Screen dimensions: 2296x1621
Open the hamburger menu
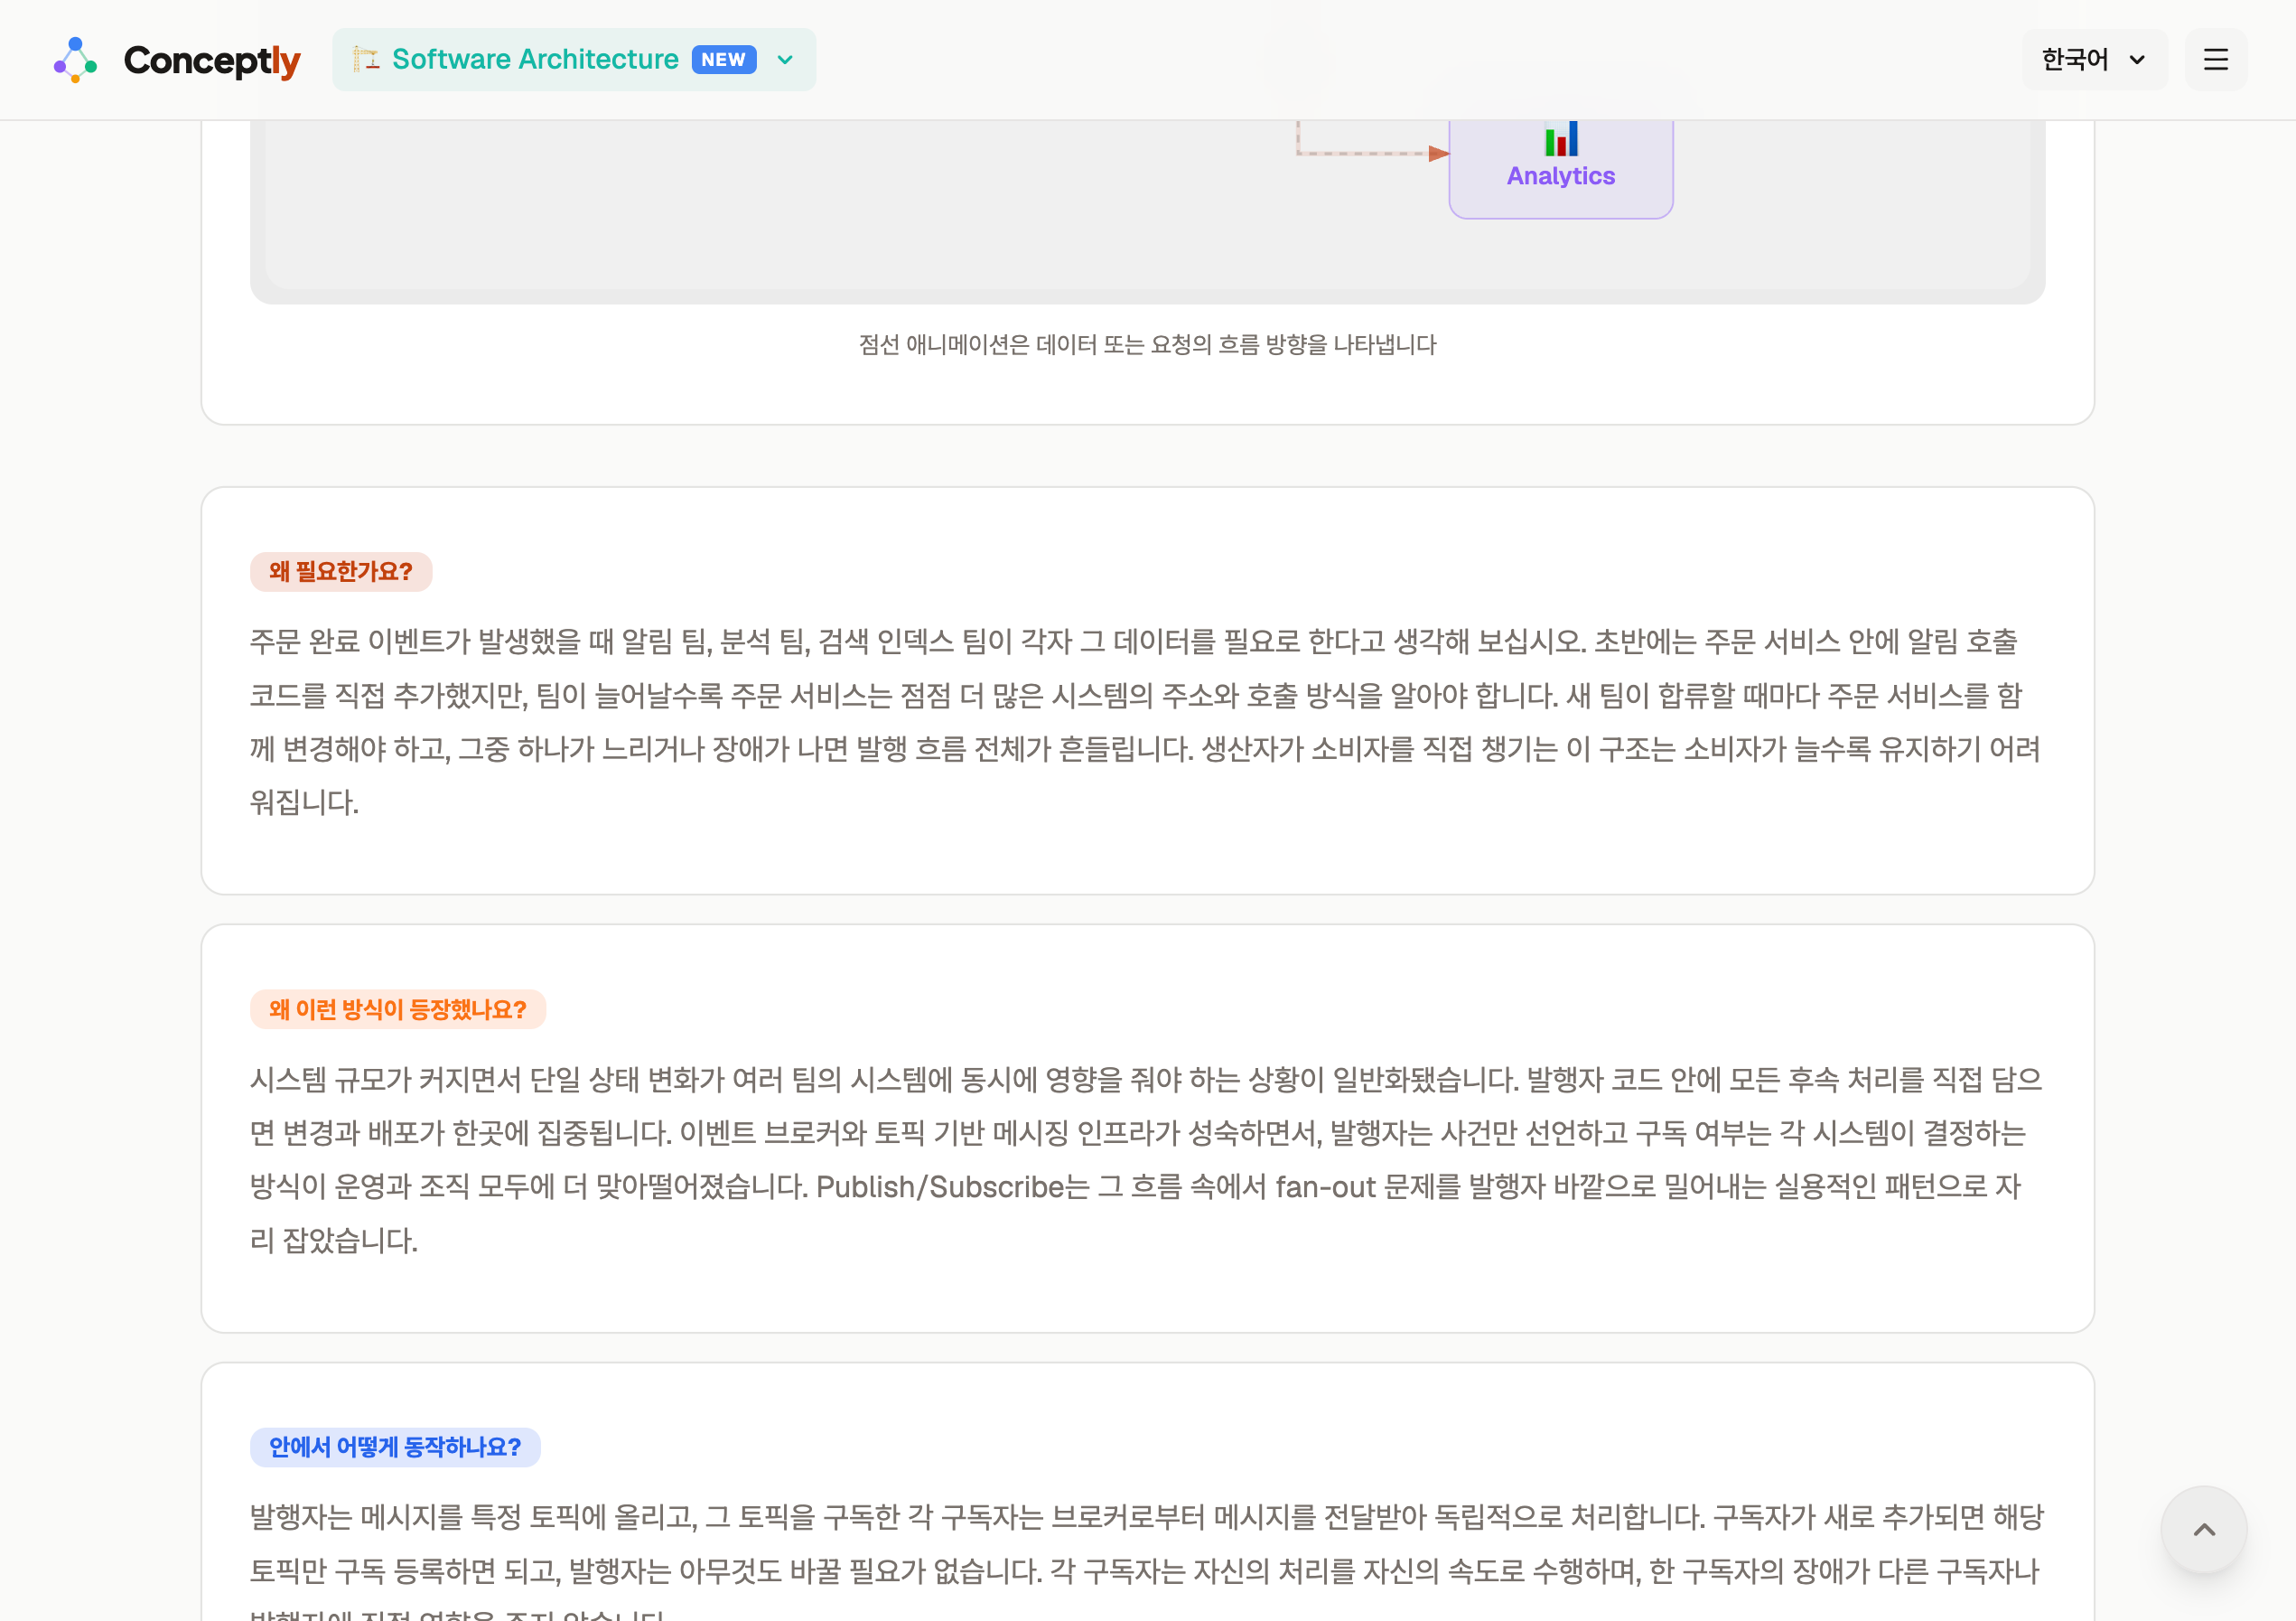(2216, 60)
